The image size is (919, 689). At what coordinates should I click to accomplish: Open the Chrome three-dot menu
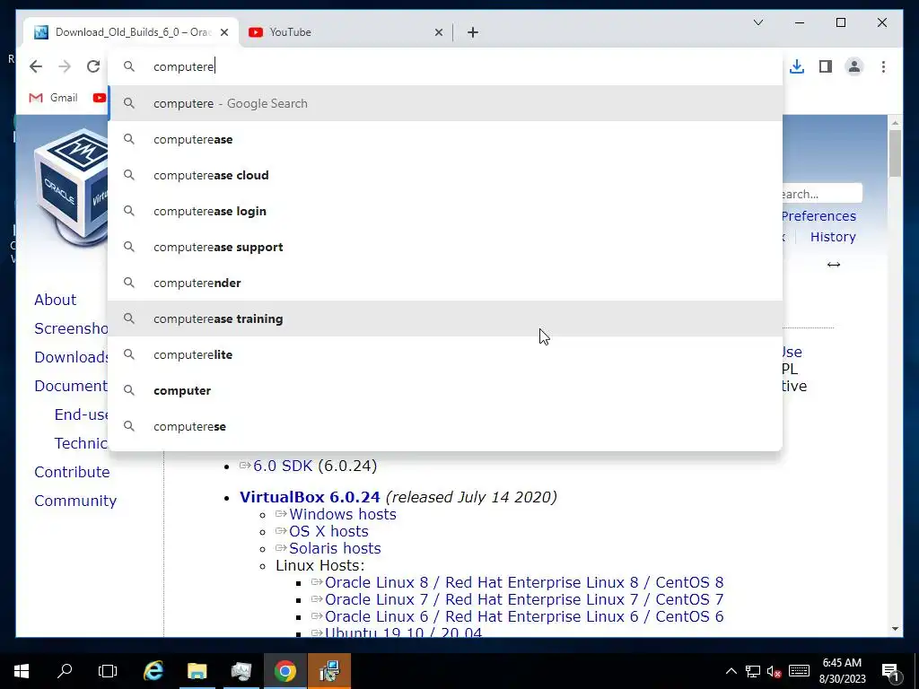883,66
